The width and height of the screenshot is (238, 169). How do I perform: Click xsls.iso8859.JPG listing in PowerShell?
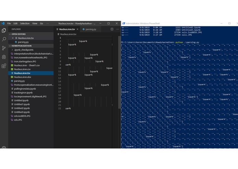[191, 32]
